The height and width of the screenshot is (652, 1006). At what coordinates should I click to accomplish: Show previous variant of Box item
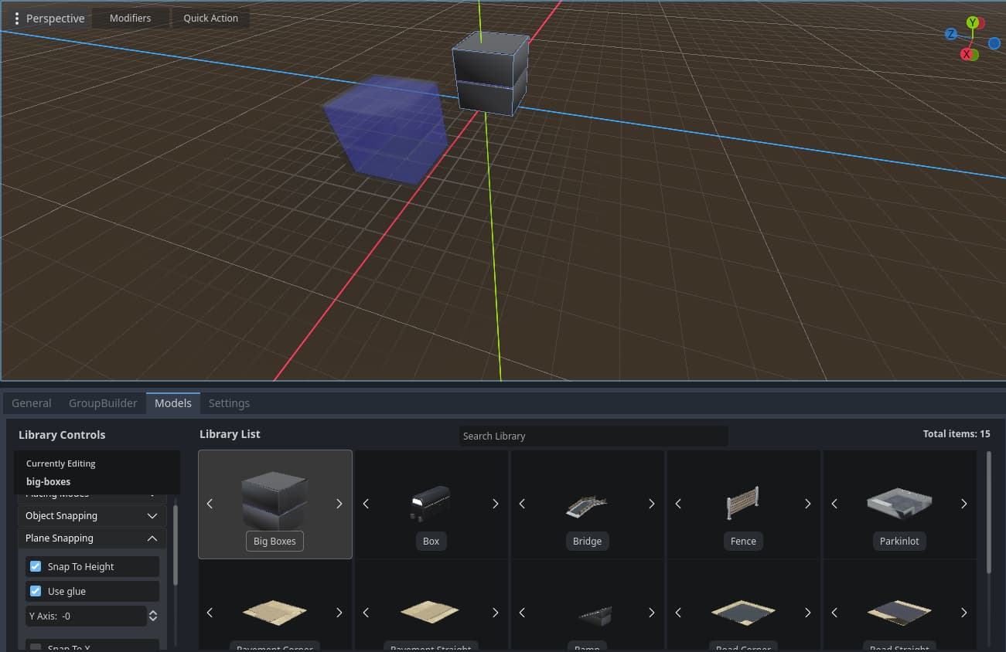point(366,504)
